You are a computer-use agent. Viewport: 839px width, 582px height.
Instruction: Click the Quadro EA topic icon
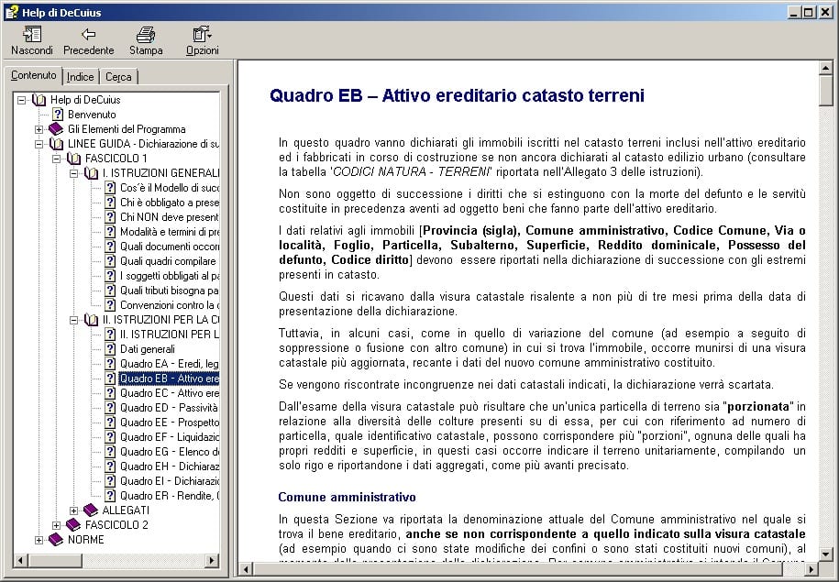(110, 364)
